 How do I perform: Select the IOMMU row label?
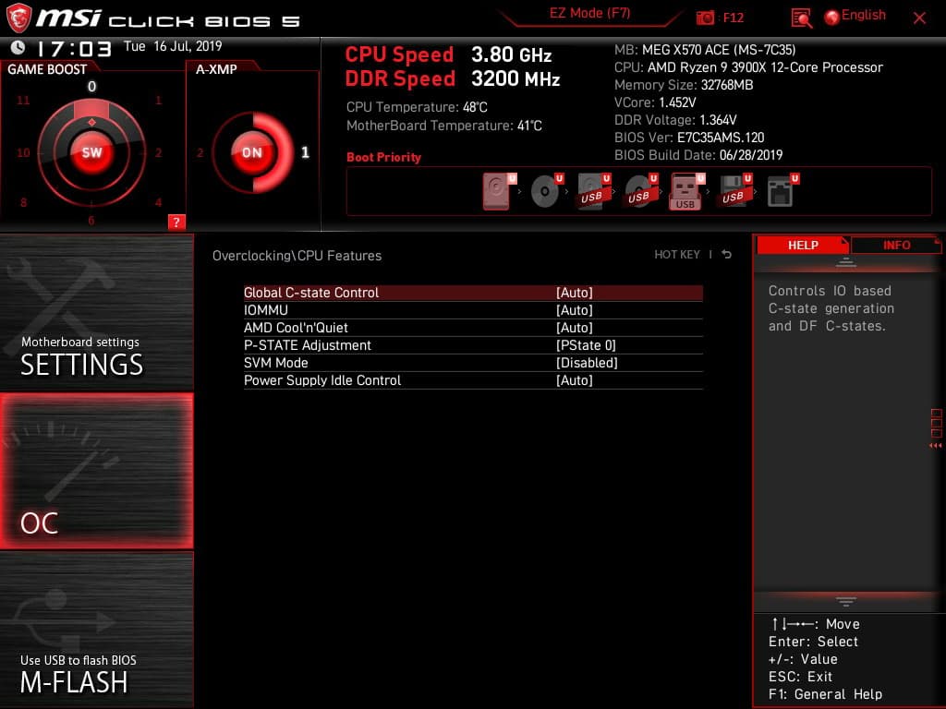click(x=266, y=310)
